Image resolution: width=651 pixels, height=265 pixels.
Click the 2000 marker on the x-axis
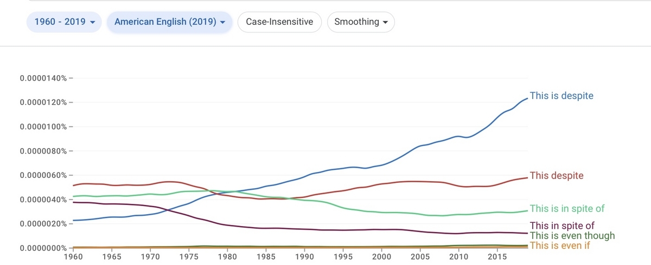[381, 256]
